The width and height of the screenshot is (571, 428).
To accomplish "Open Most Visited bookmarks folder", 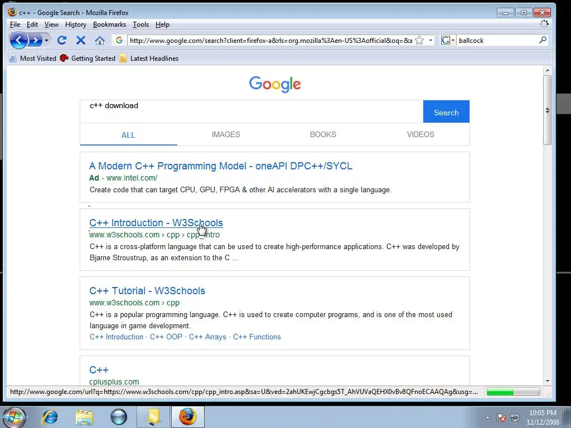I will tap(33, 58).
